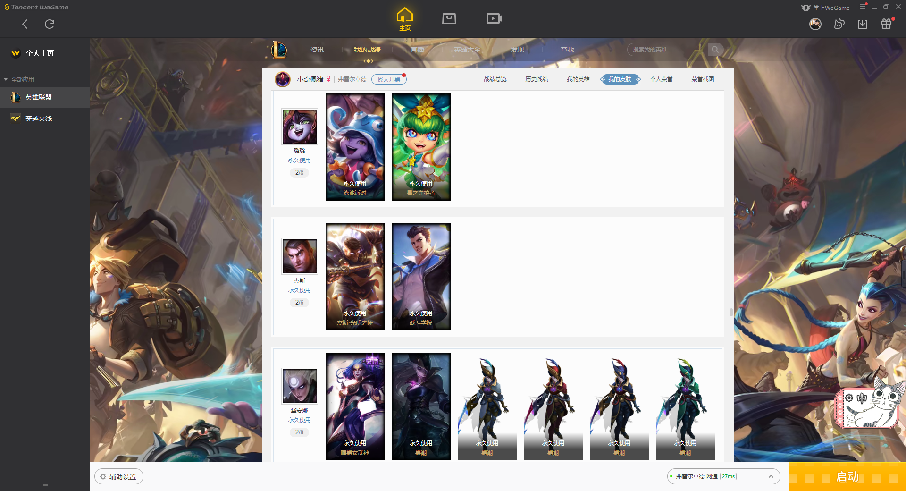906x491 pixels.
Task: Open the green 黑潮 chroma card
Action: coord(685,406)
